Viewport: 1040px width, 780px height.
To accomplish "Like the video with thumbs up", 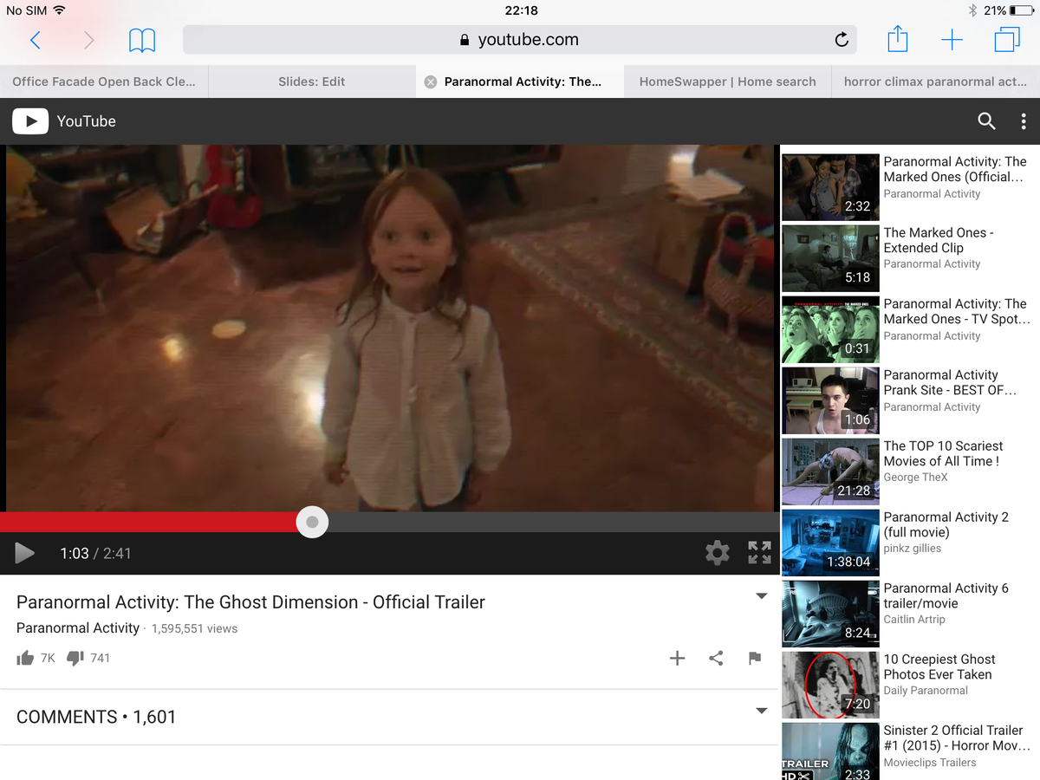I will pos(25,658).
